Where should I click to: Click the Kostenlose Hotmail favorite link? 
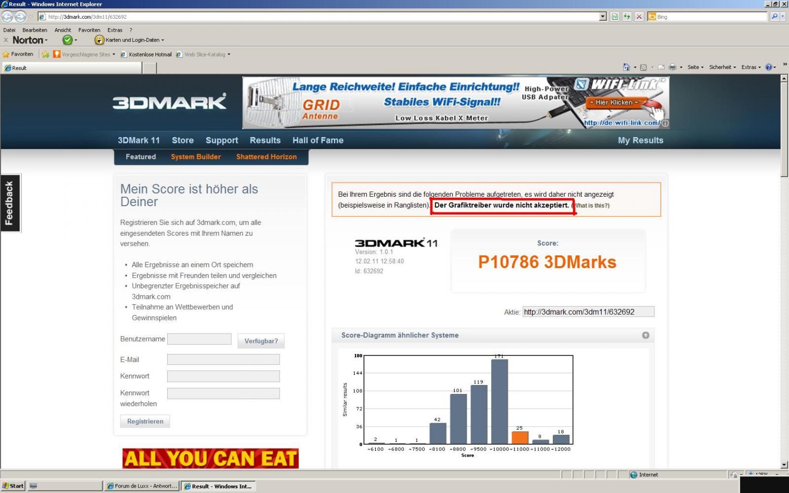pos(146,54)
